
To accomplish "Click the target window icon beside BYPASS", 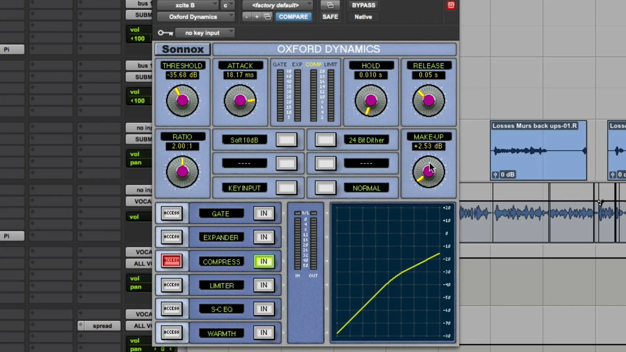I will [330, 5].
